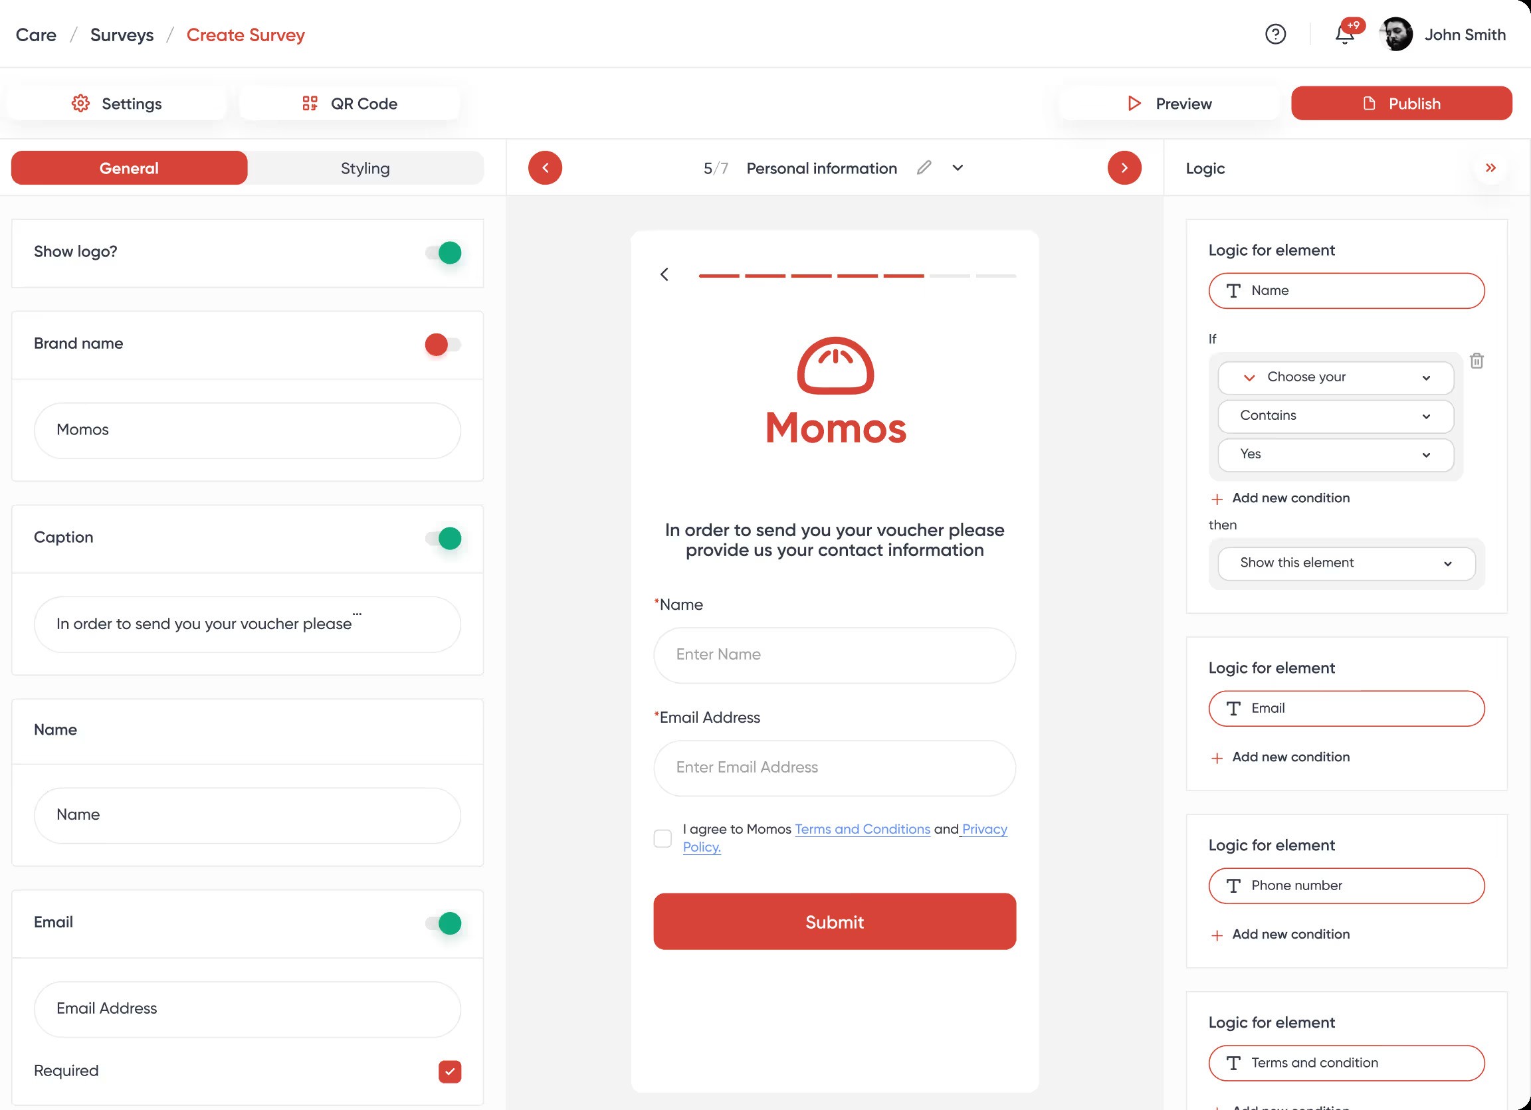This screenshot has height=1110, width=1531.
Task: Expand the Show this element dropdown
Action: 1346,563
